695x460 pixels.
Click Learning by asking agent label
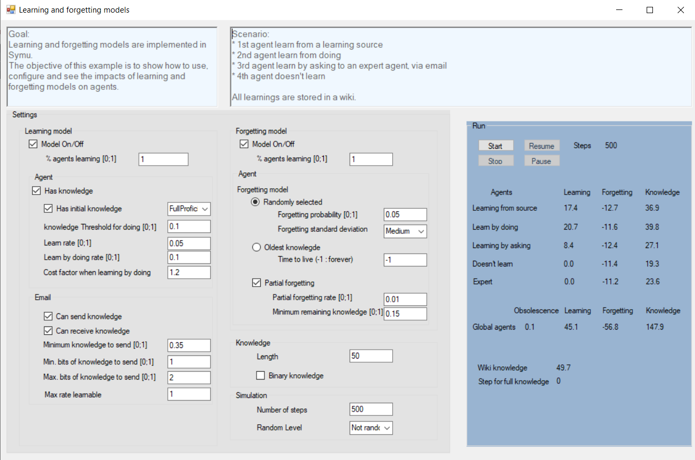[502, 246]
